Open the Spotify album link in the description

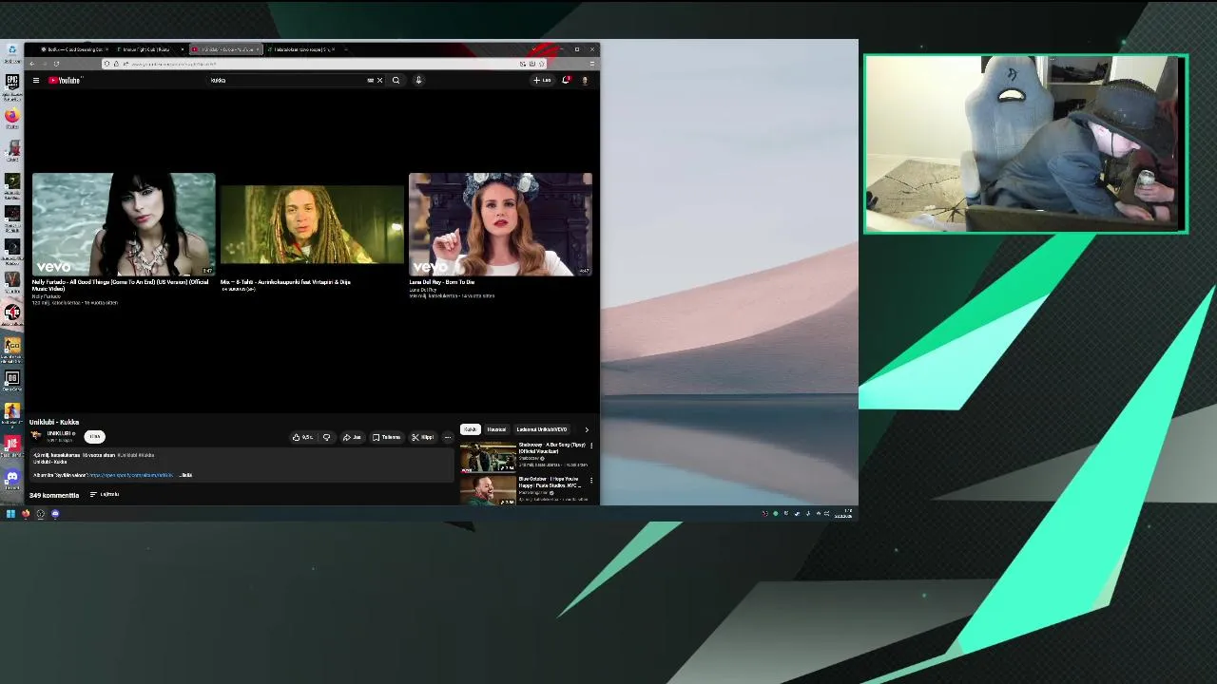click(131, 475)
